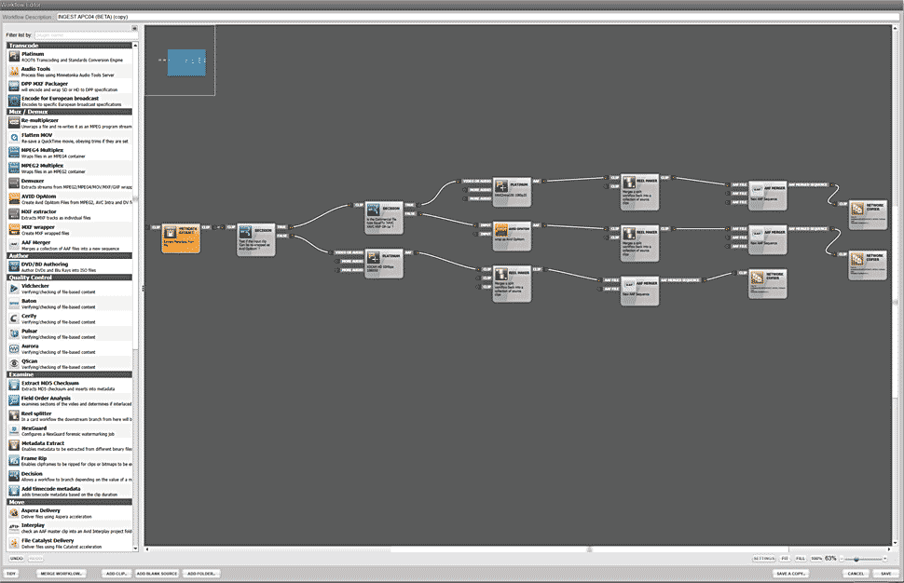Click the Merge Workflow button
904x583 pixels.
(62, 574)
